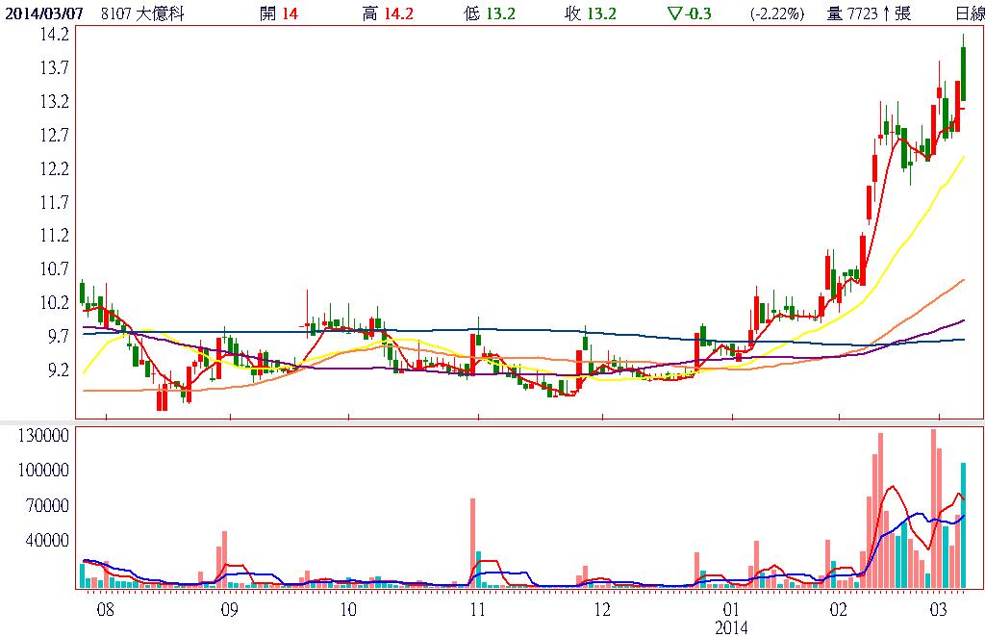985x637 pixels.
Task: Click the 12 month label on time axis
Action: [x=602, y=610]
